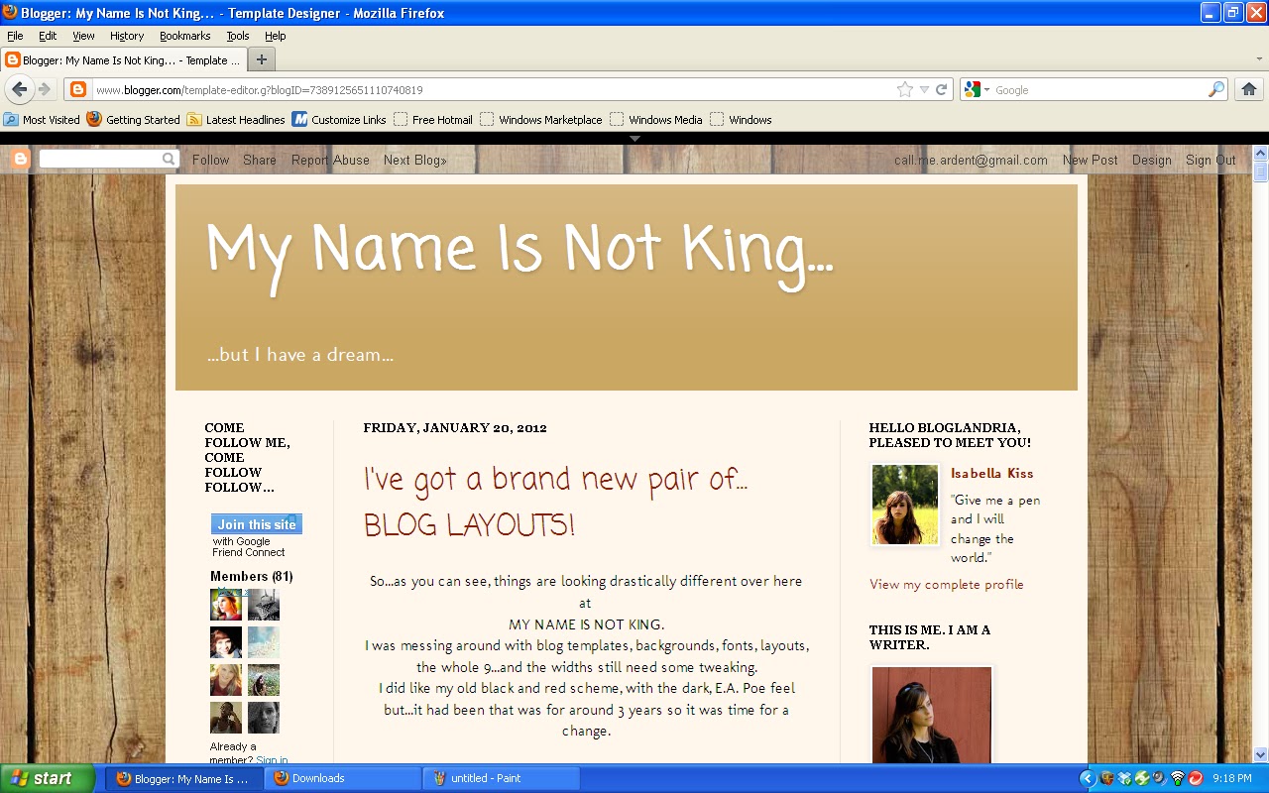1269x793 pixels.
Task: Click the tab list dropdown arrow
Action: 1260,59
